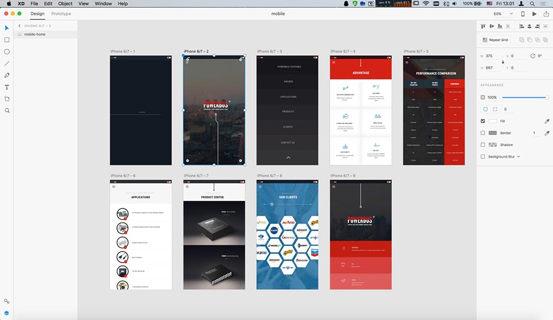This screenshot has width=553, height=320.
Task: Switch to the Prototype tab
Action: pos(61,14)
